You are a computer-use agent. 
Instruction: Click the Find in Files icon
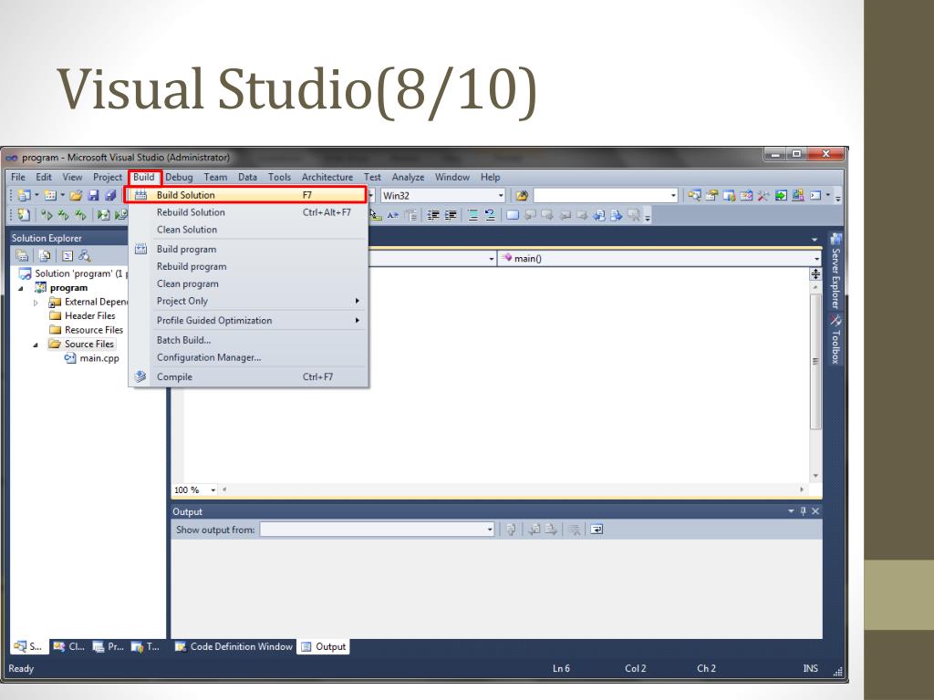tap(522, 195)
